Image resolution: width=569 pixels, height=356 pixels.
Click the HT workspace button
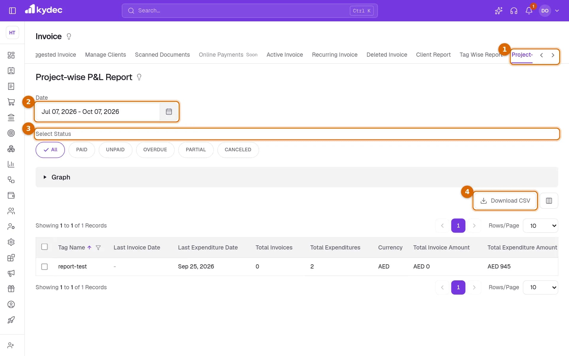click(x=12, y=33)
